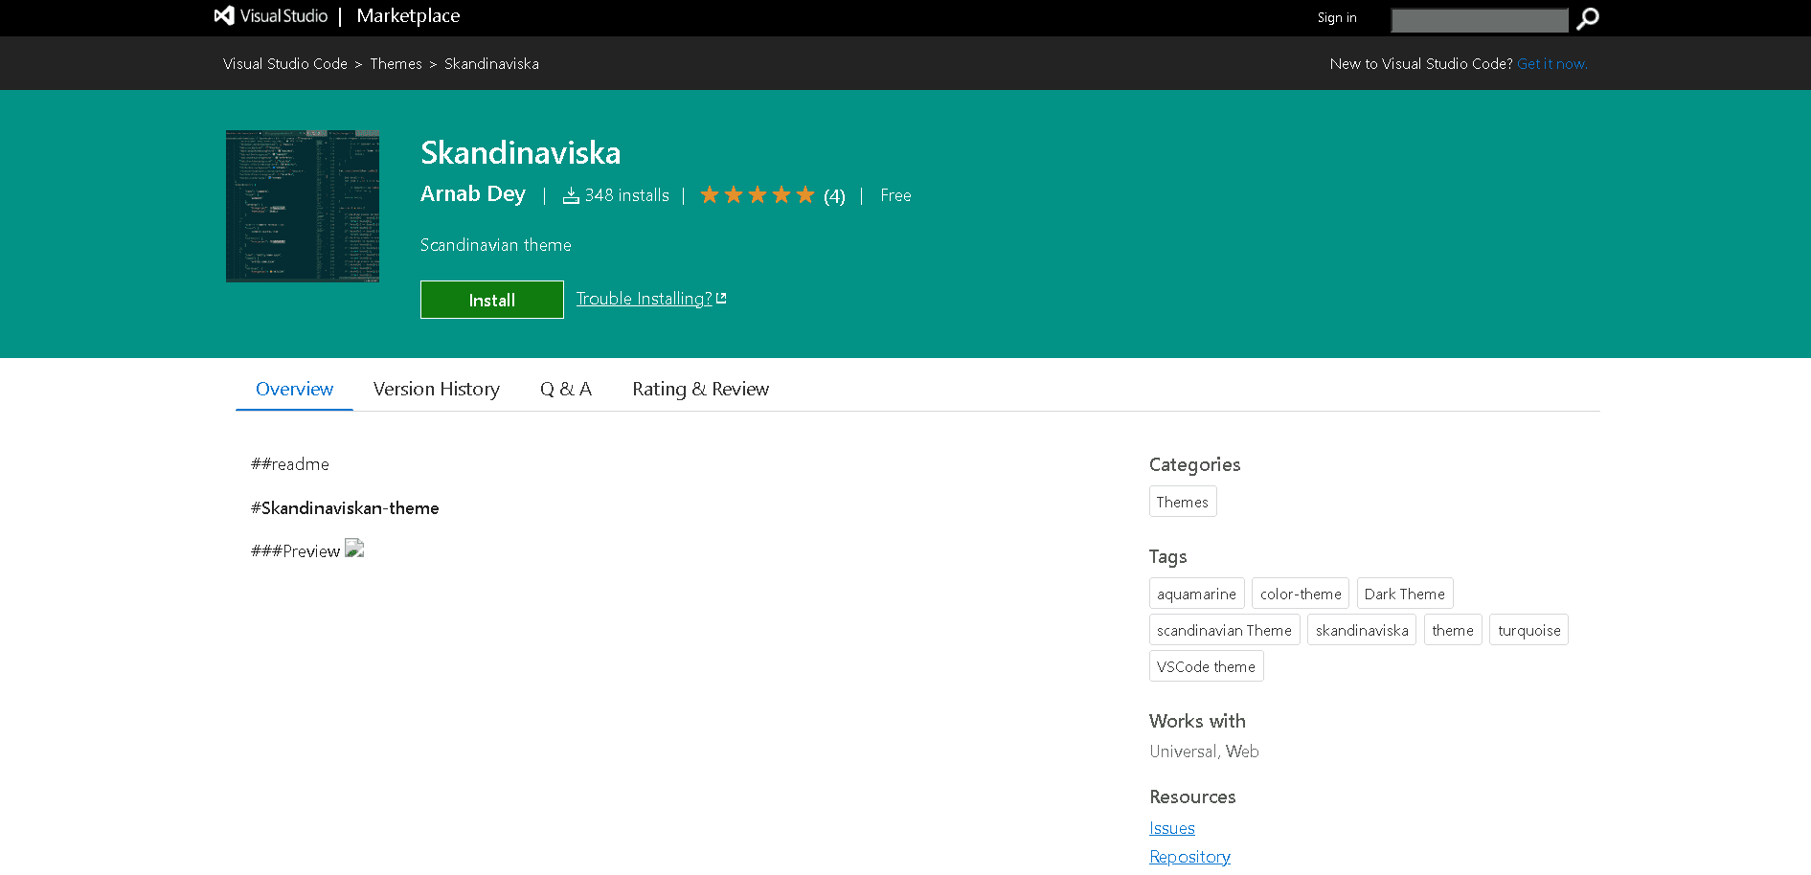Click the Visual Studio logo icon
The height and width of the screenshot is (875, 1811).
pos(224,15)
